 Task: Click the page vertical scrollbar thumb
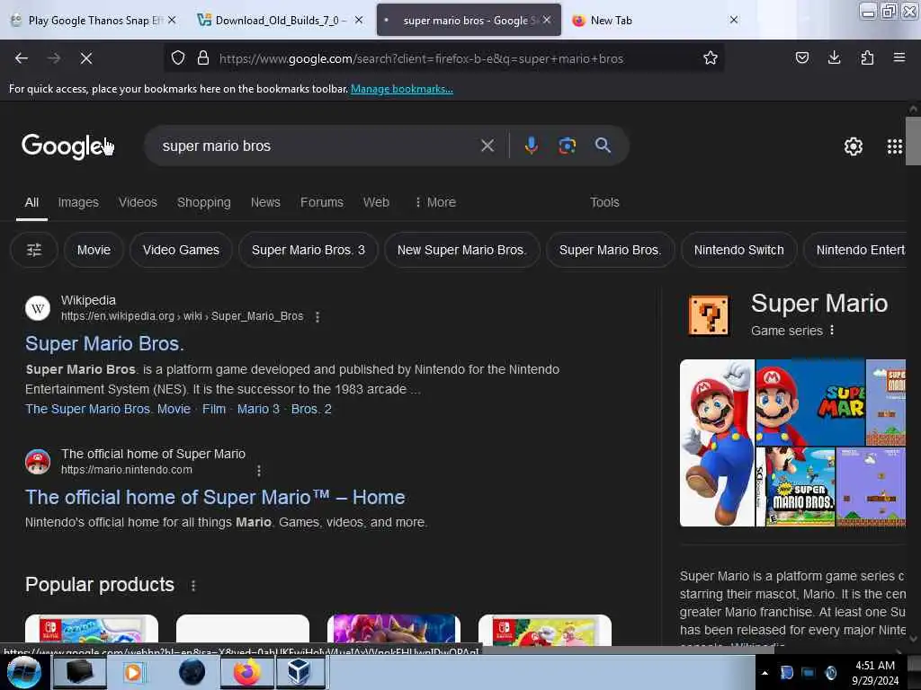[913, 141]
